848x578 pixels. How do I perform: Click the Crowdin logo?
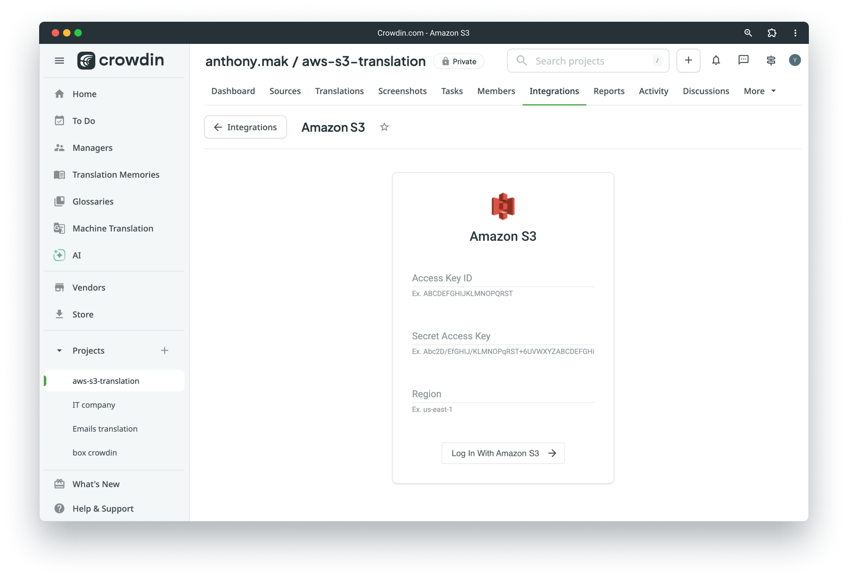[x=120, y=60]
